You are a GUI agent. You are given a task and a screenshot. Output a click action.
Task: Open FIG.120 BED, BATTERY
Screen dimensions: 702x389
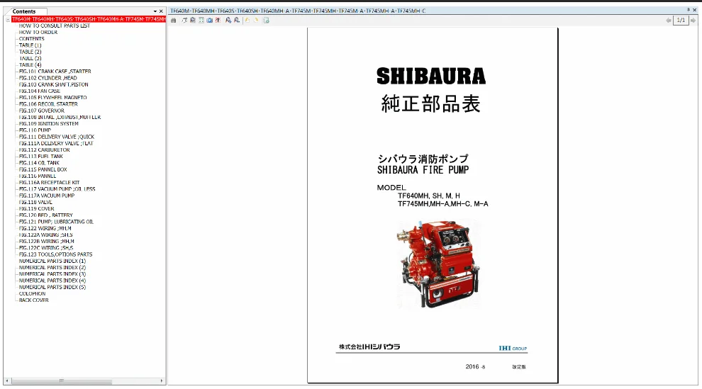[45, 215]
